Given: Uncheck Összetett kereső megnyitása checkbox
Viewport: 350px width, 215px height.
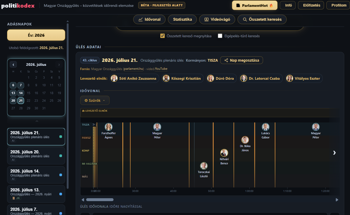Looking at the screenshot, I should [x=162, y=36].
